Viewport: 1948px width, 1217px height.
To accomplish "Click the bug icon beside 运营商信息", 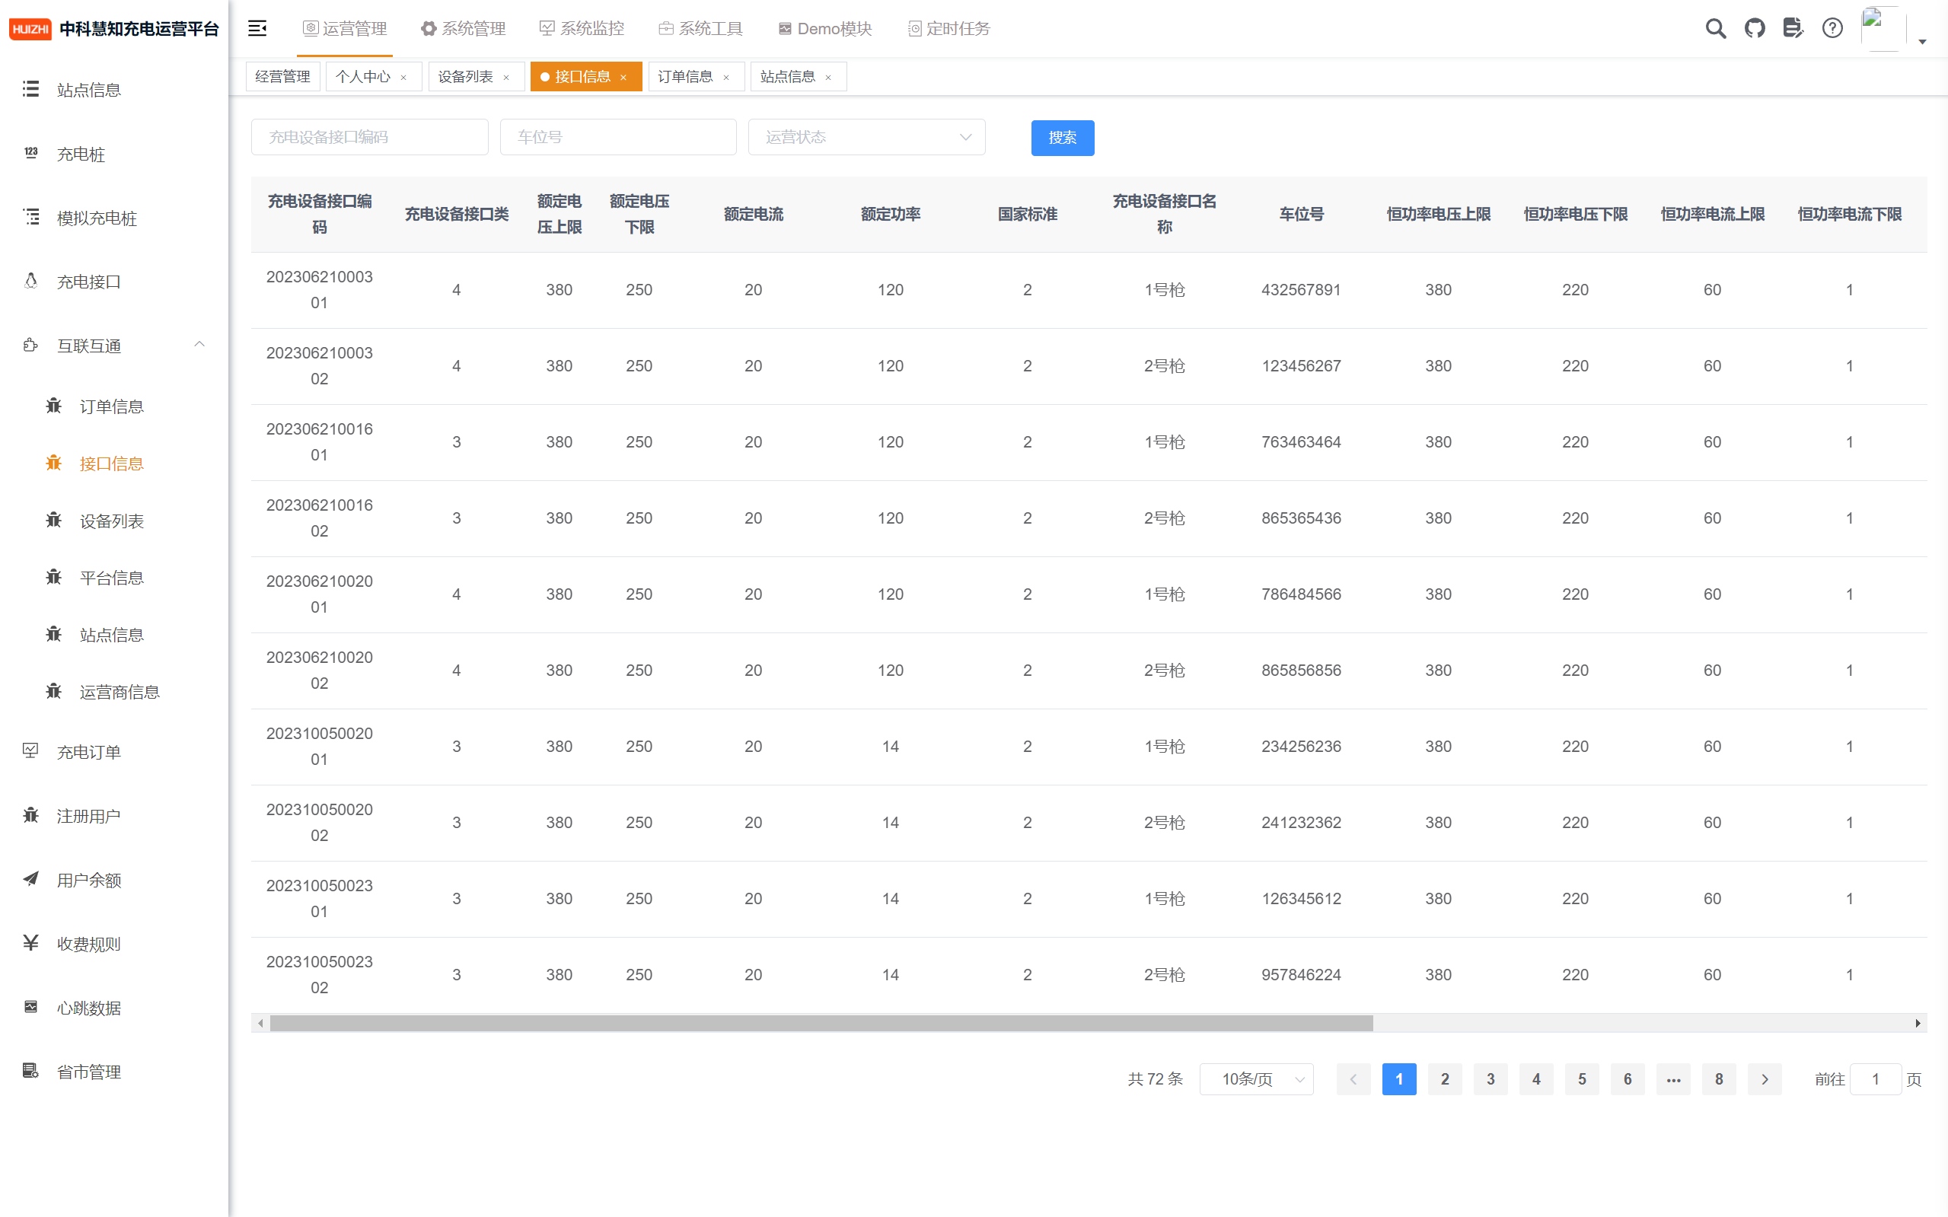I will point(54,691).
